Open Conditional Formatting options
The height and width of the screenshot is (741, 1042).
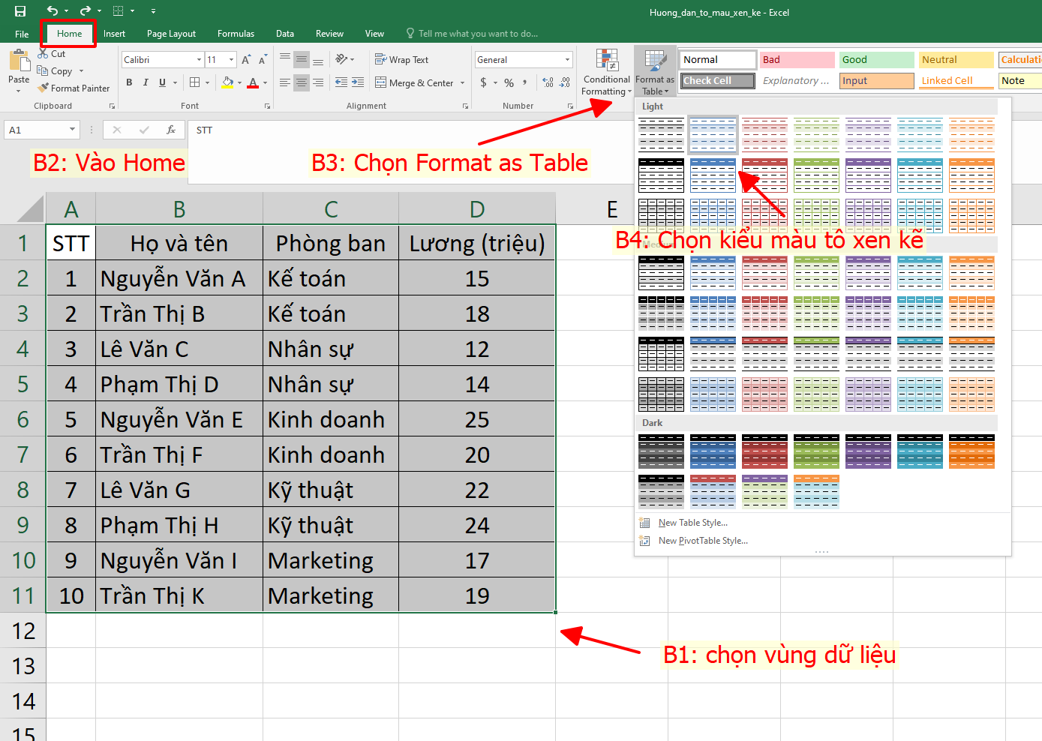tap(605, 72)
